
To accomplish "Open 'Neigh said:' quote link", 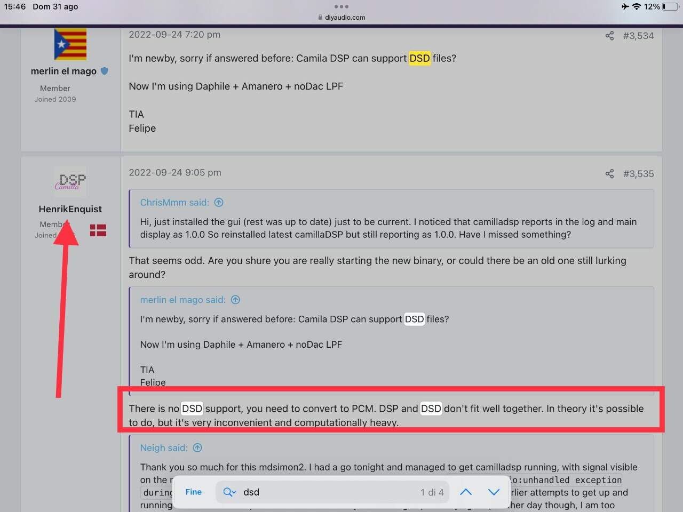I will [164, 448].
